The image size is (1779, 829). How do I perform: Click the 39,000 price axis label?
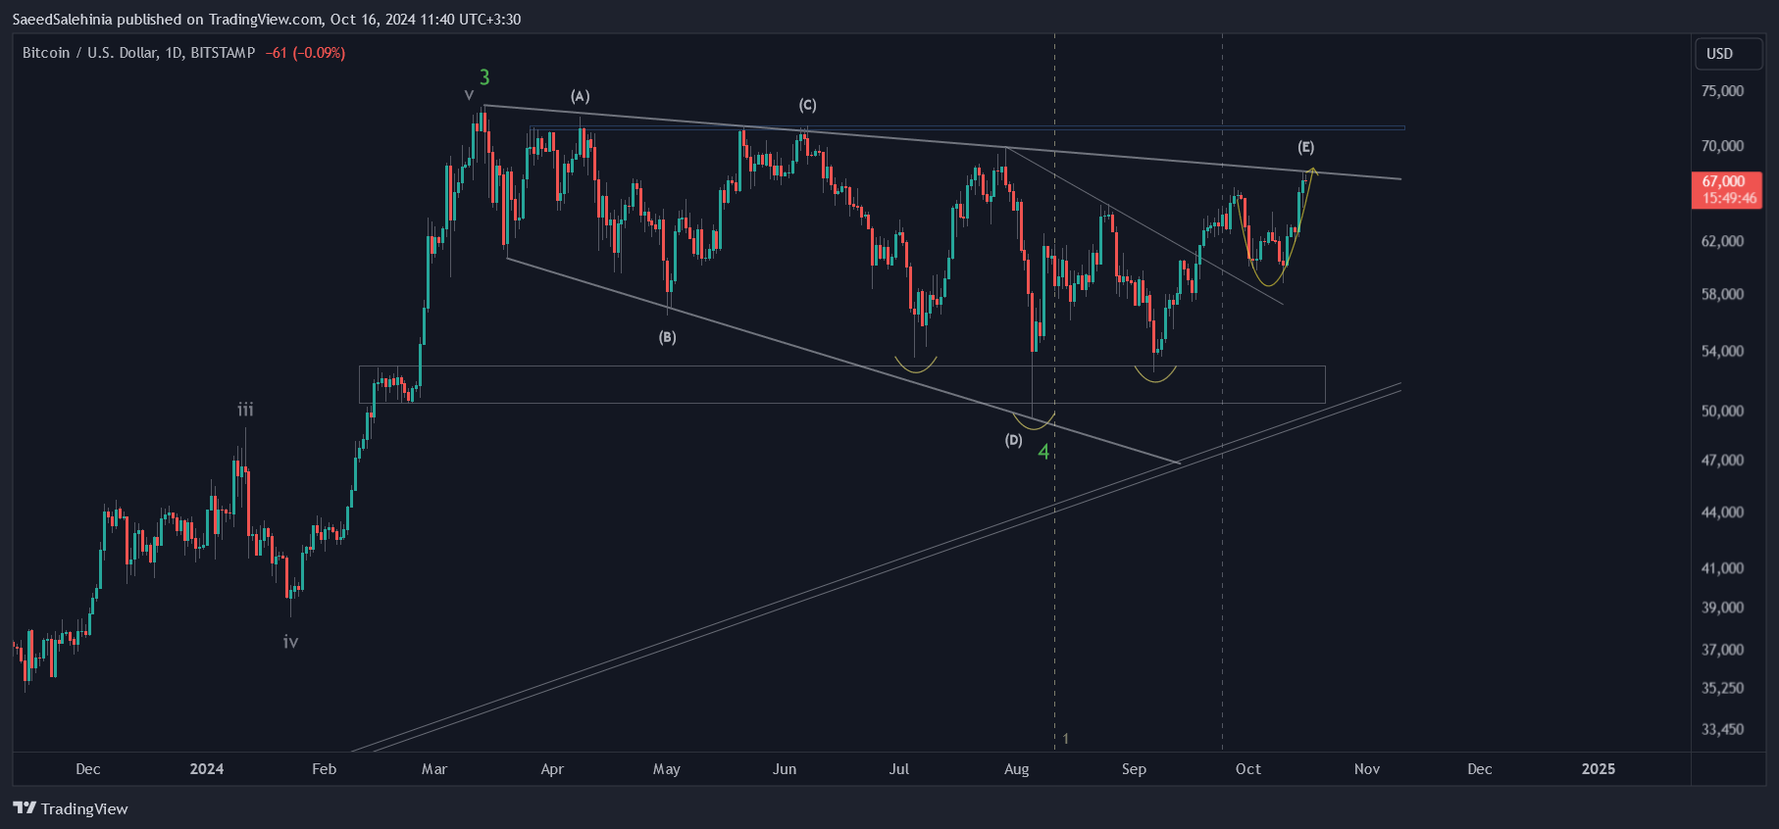[x=1722, y=608]
